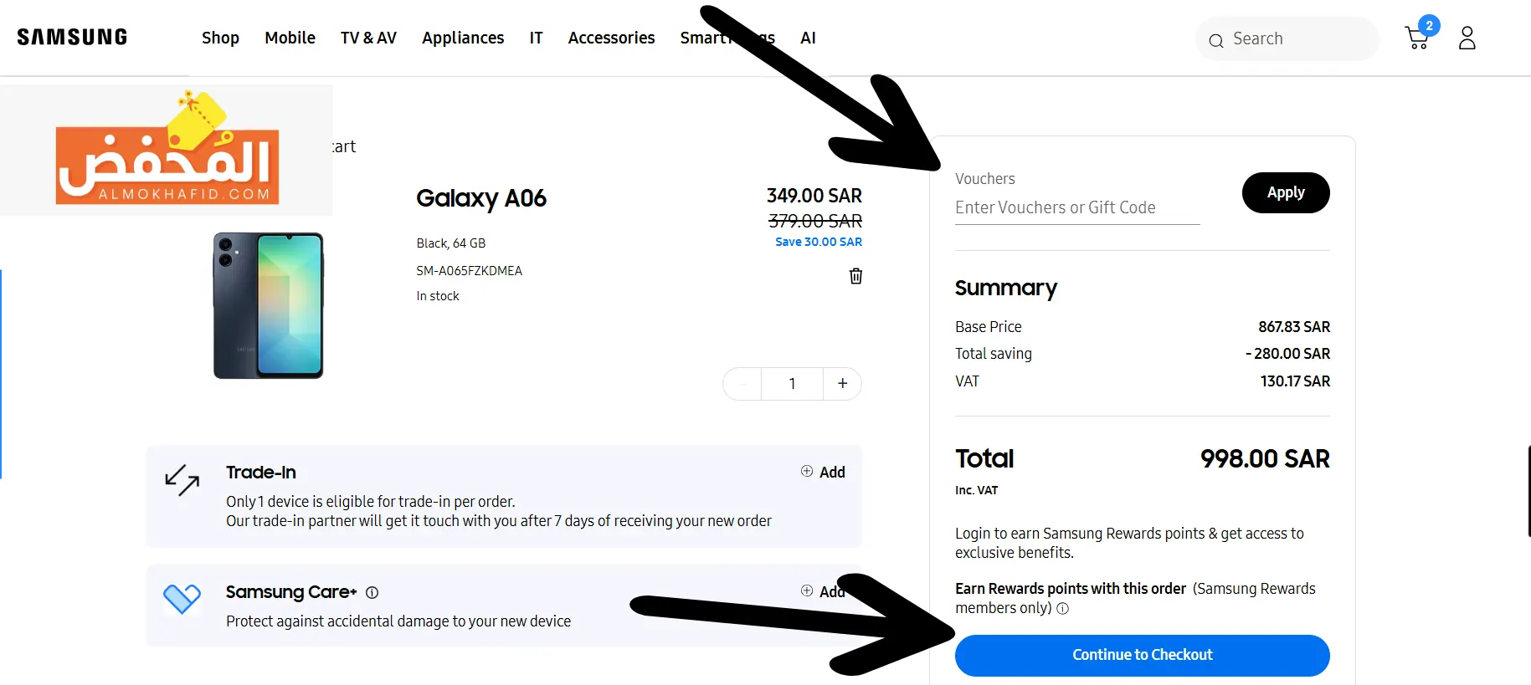Open the shopping cart icon
1531x685 pixels.
point(1417,38)
